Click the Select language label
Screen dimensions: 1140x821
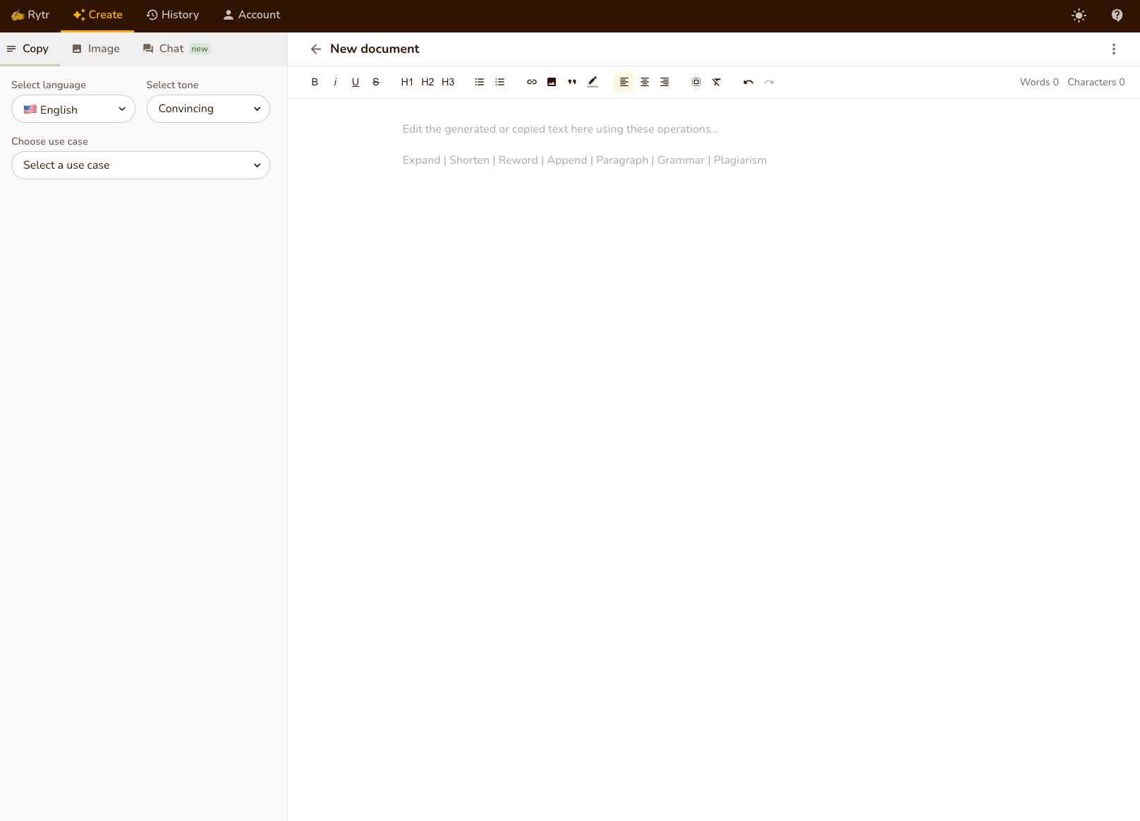click(x=49, y=85)
